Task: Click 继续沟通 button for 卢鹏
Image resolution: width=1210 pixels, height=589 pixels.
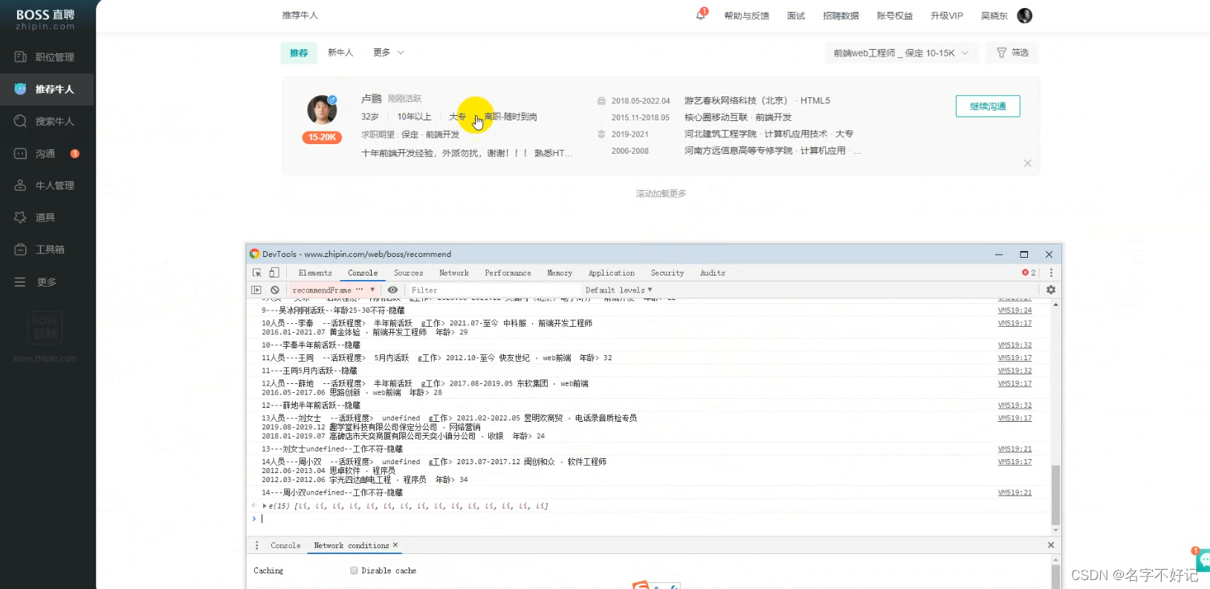Action: click(988, 106)
